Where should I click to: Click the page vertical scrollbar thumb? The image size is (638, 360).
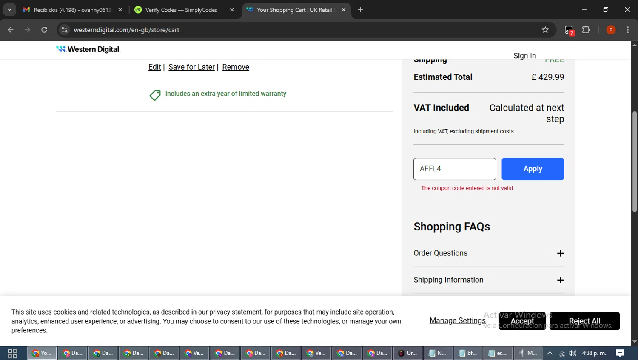tap(634, 162)
